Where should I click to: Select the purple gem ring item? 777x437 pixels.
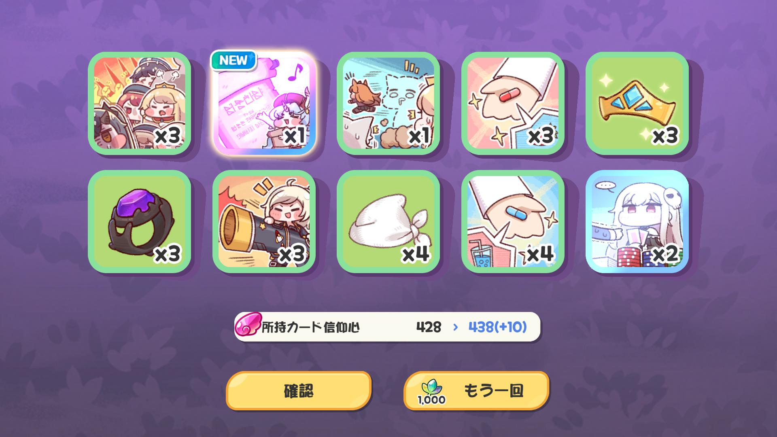click(x=139, y=221)
